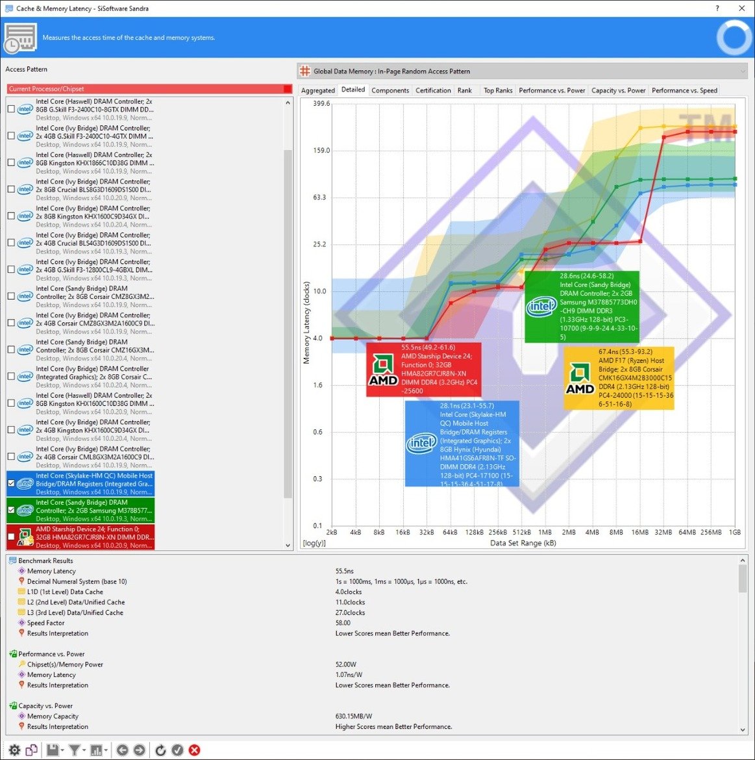Check the AMD Starship Device 24 entry

point(11,537)
